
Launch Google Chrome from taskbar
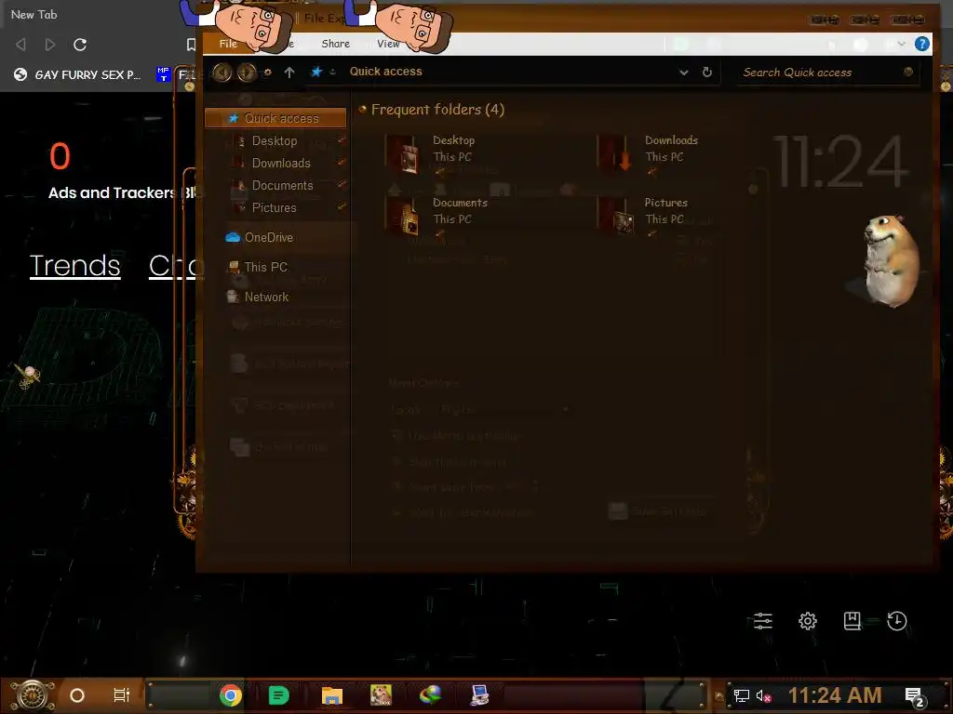(231, 695)
